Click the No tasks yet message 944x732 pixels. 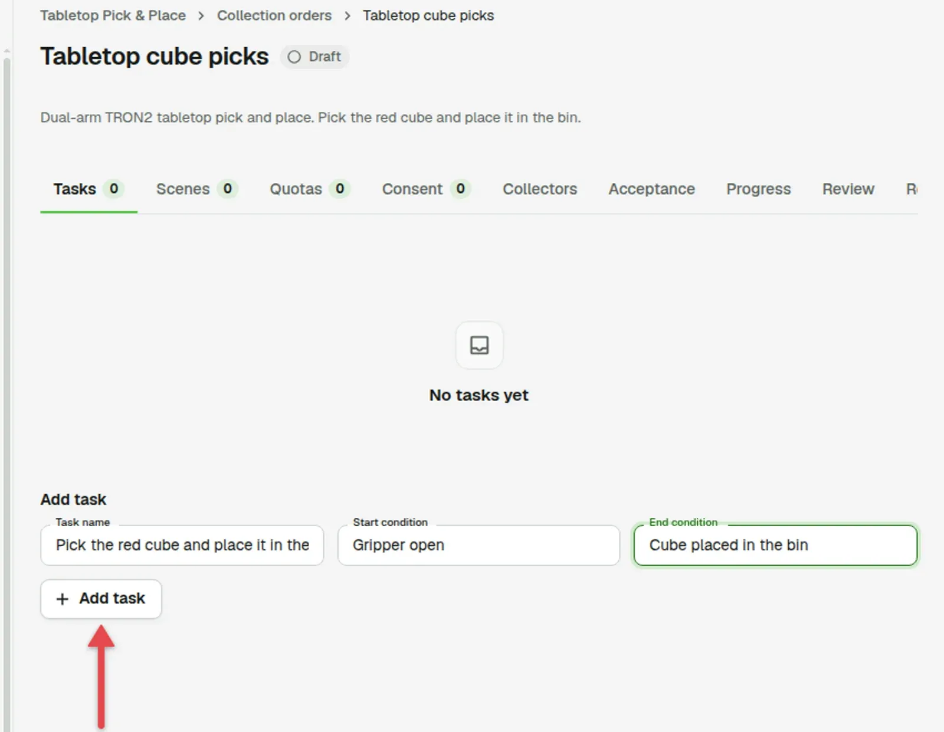478,395
